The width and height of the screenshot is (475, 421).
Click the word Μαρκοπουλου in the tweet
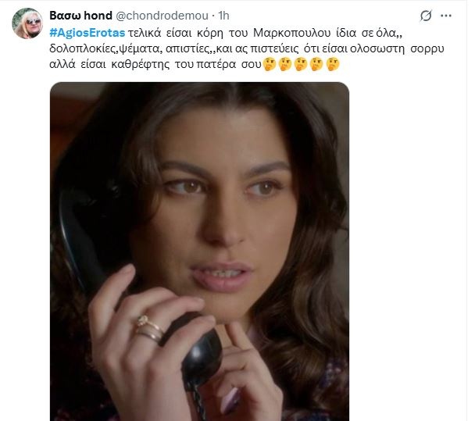coord(291,33)
